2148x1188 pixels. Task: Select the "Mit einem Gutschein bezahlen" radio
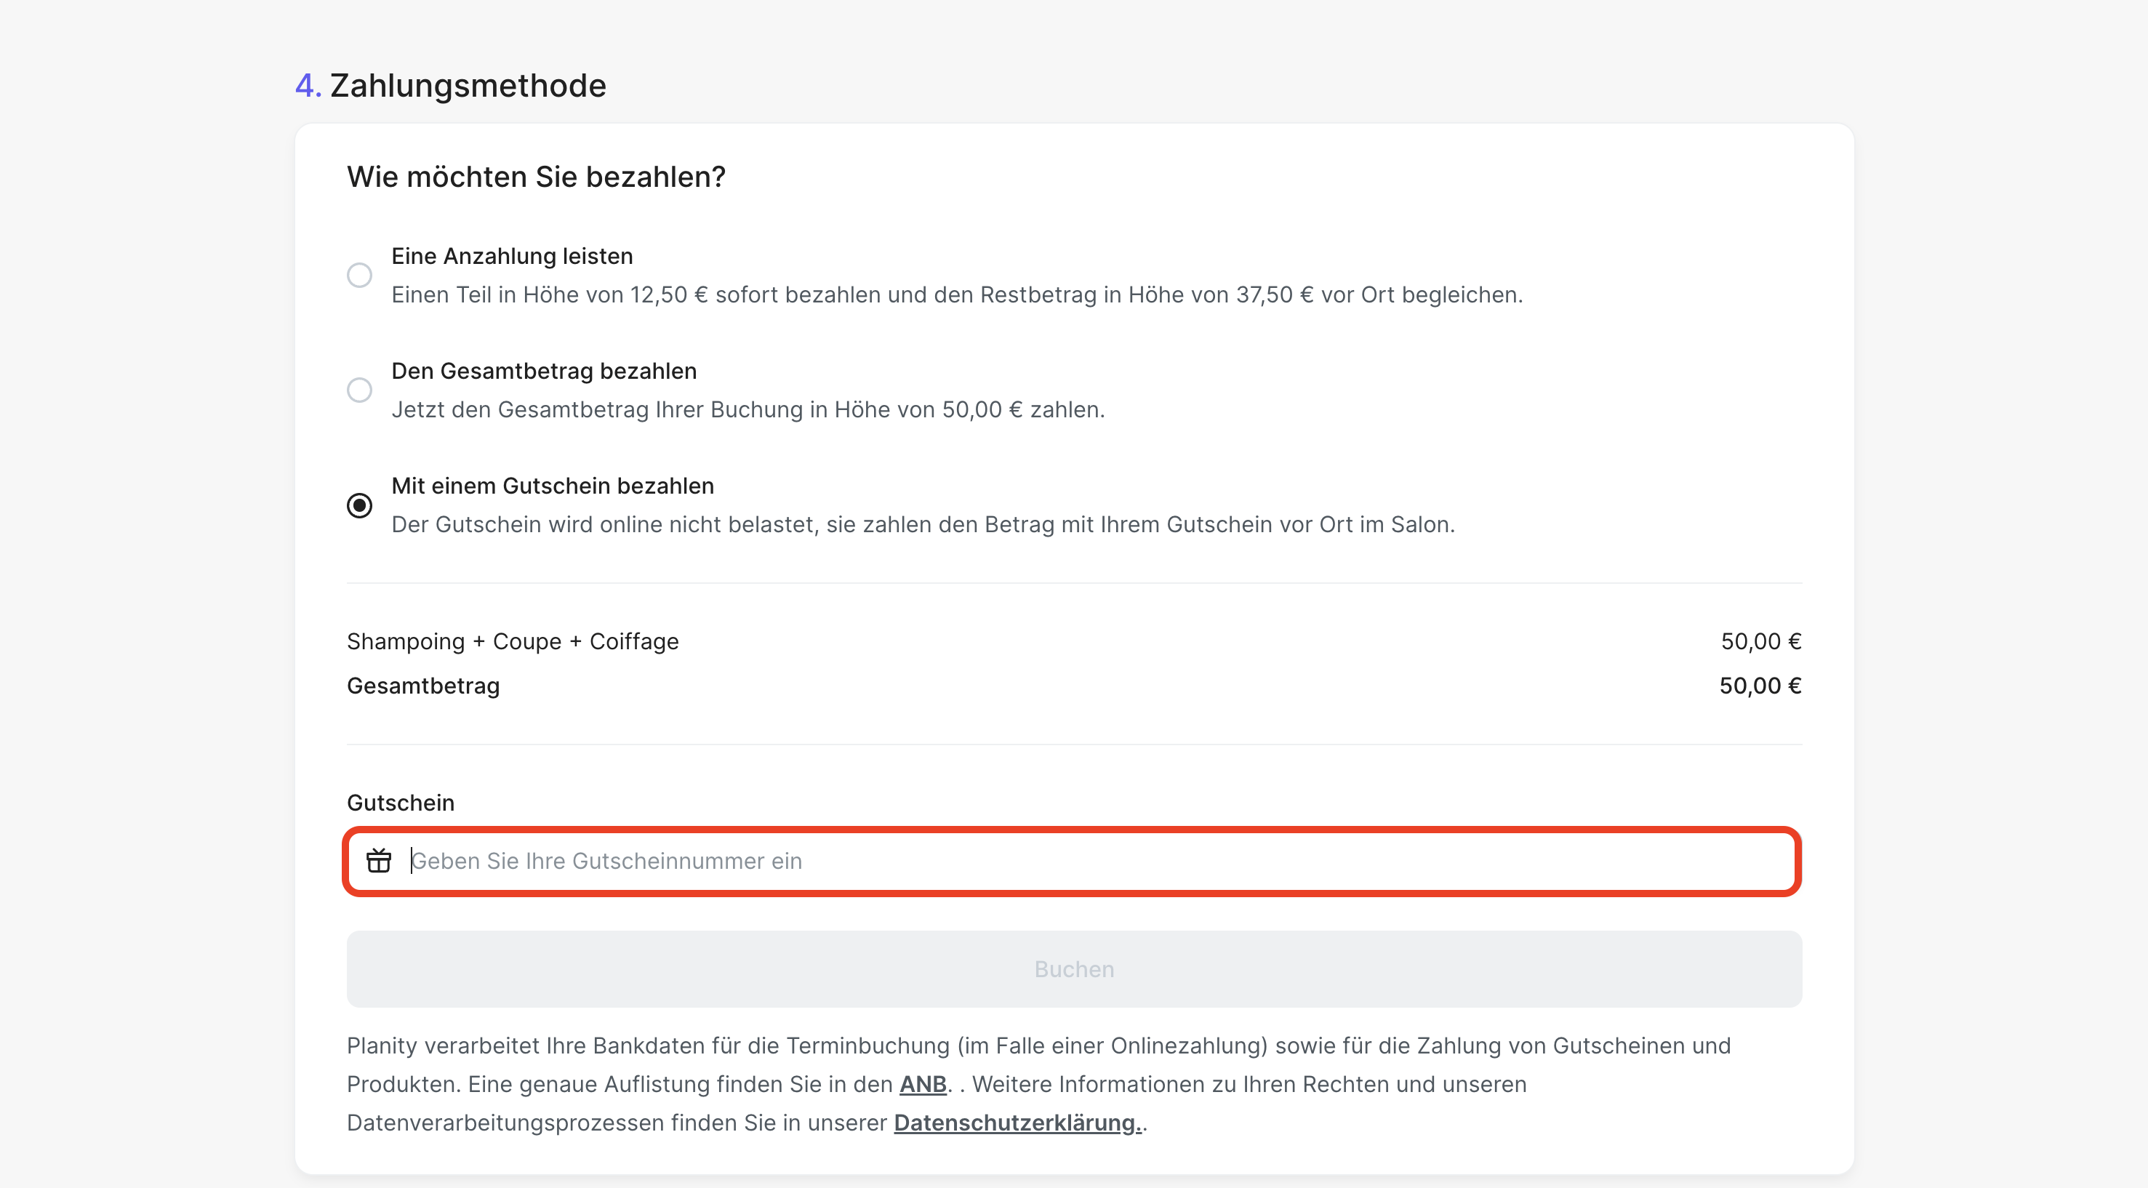(359, 505)
